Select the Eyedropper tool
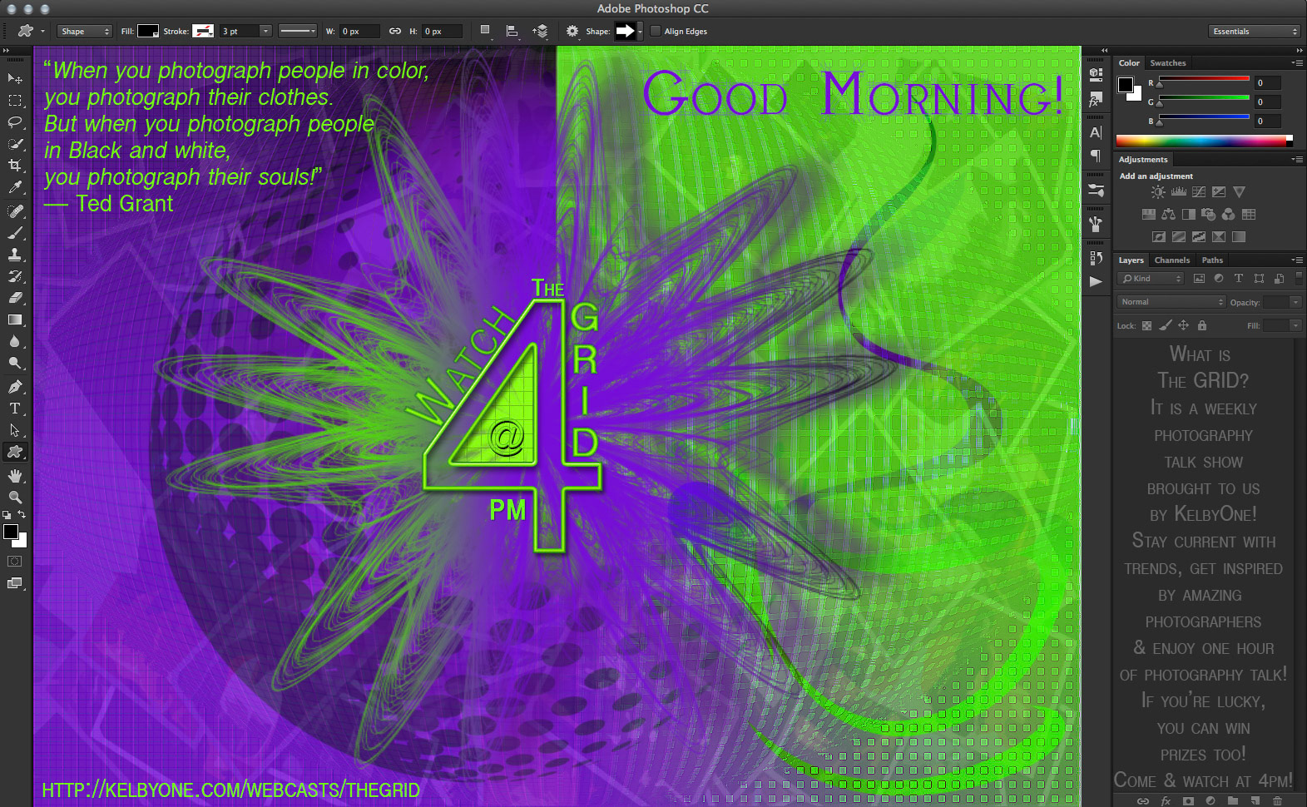 pyautogui.click(x=15, y=188)
